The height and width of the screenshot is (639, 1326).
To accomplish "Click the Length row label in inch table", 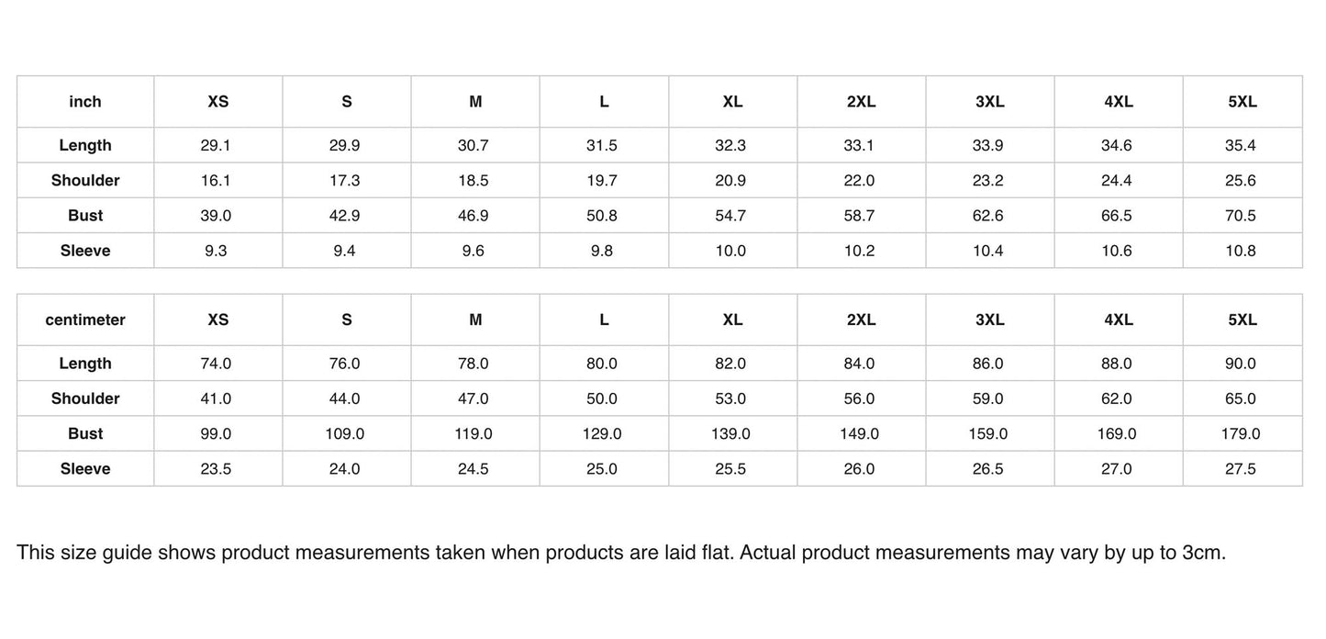I will pyautogui.click(x=85, y=145).
